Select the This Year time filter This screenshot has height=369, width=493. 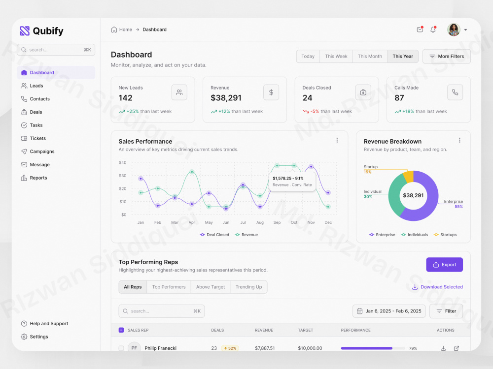403,57
